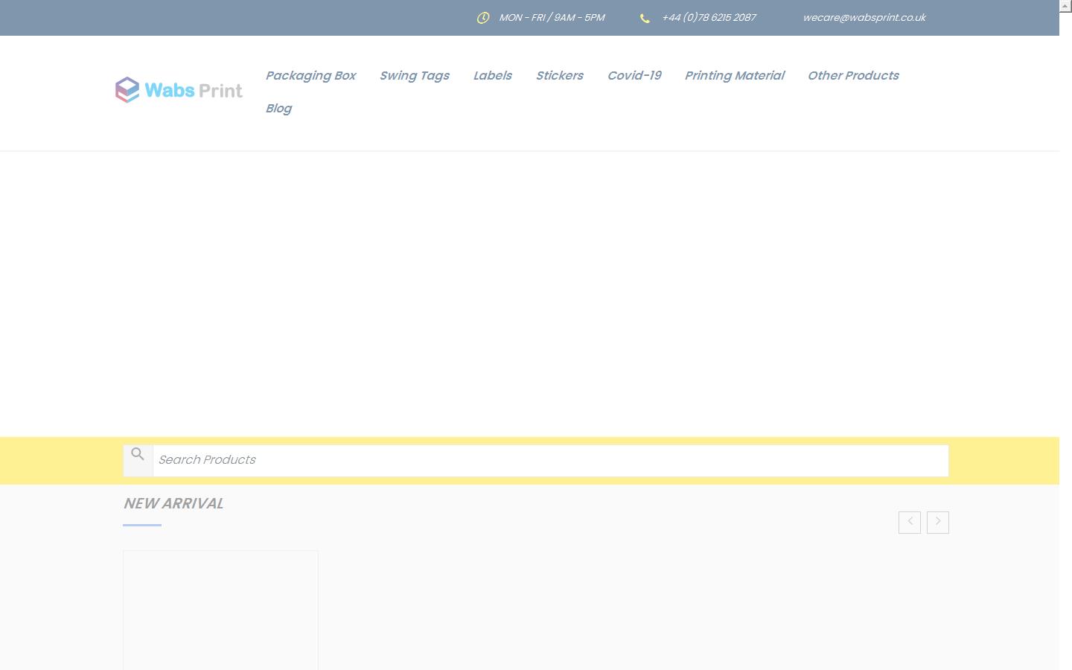
Task: Open the first New Arrival product card
Action: [220, 610]
